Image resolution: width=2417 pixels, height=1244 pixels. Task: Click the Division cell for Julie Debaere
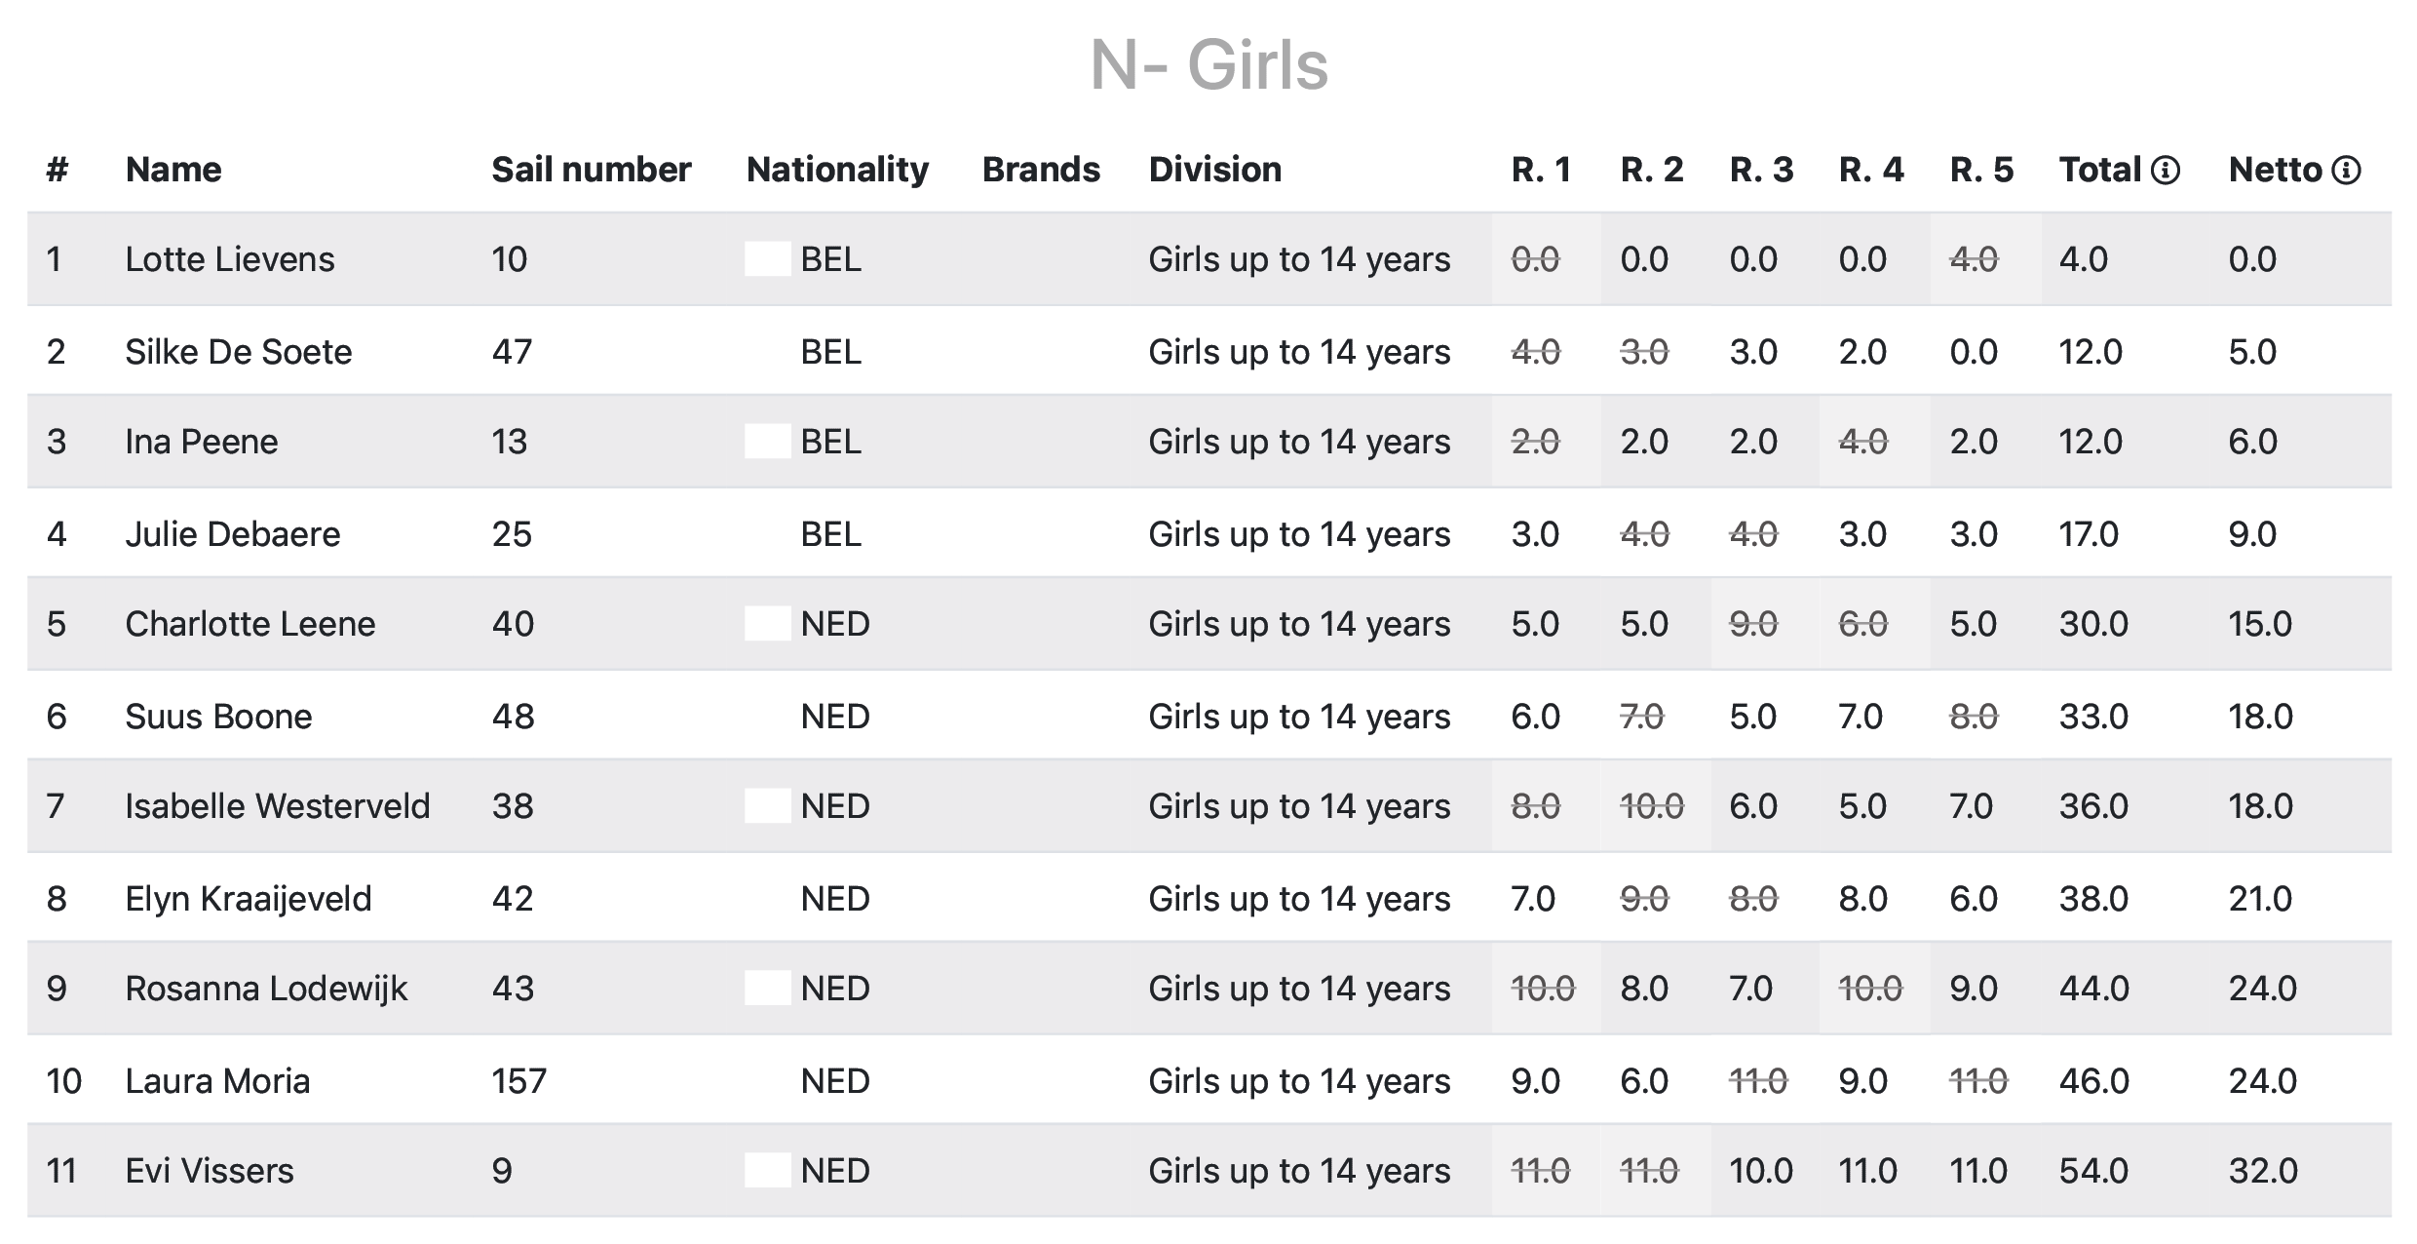1300,534
